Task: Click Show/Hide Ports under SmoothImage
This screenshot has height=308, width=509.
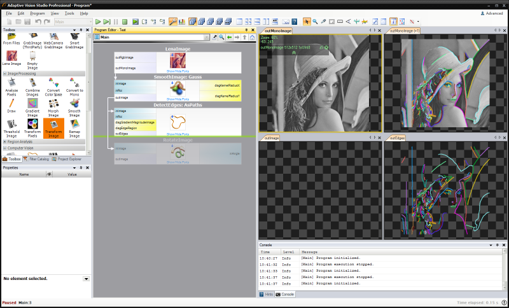Action: click(x=178, y=99)
